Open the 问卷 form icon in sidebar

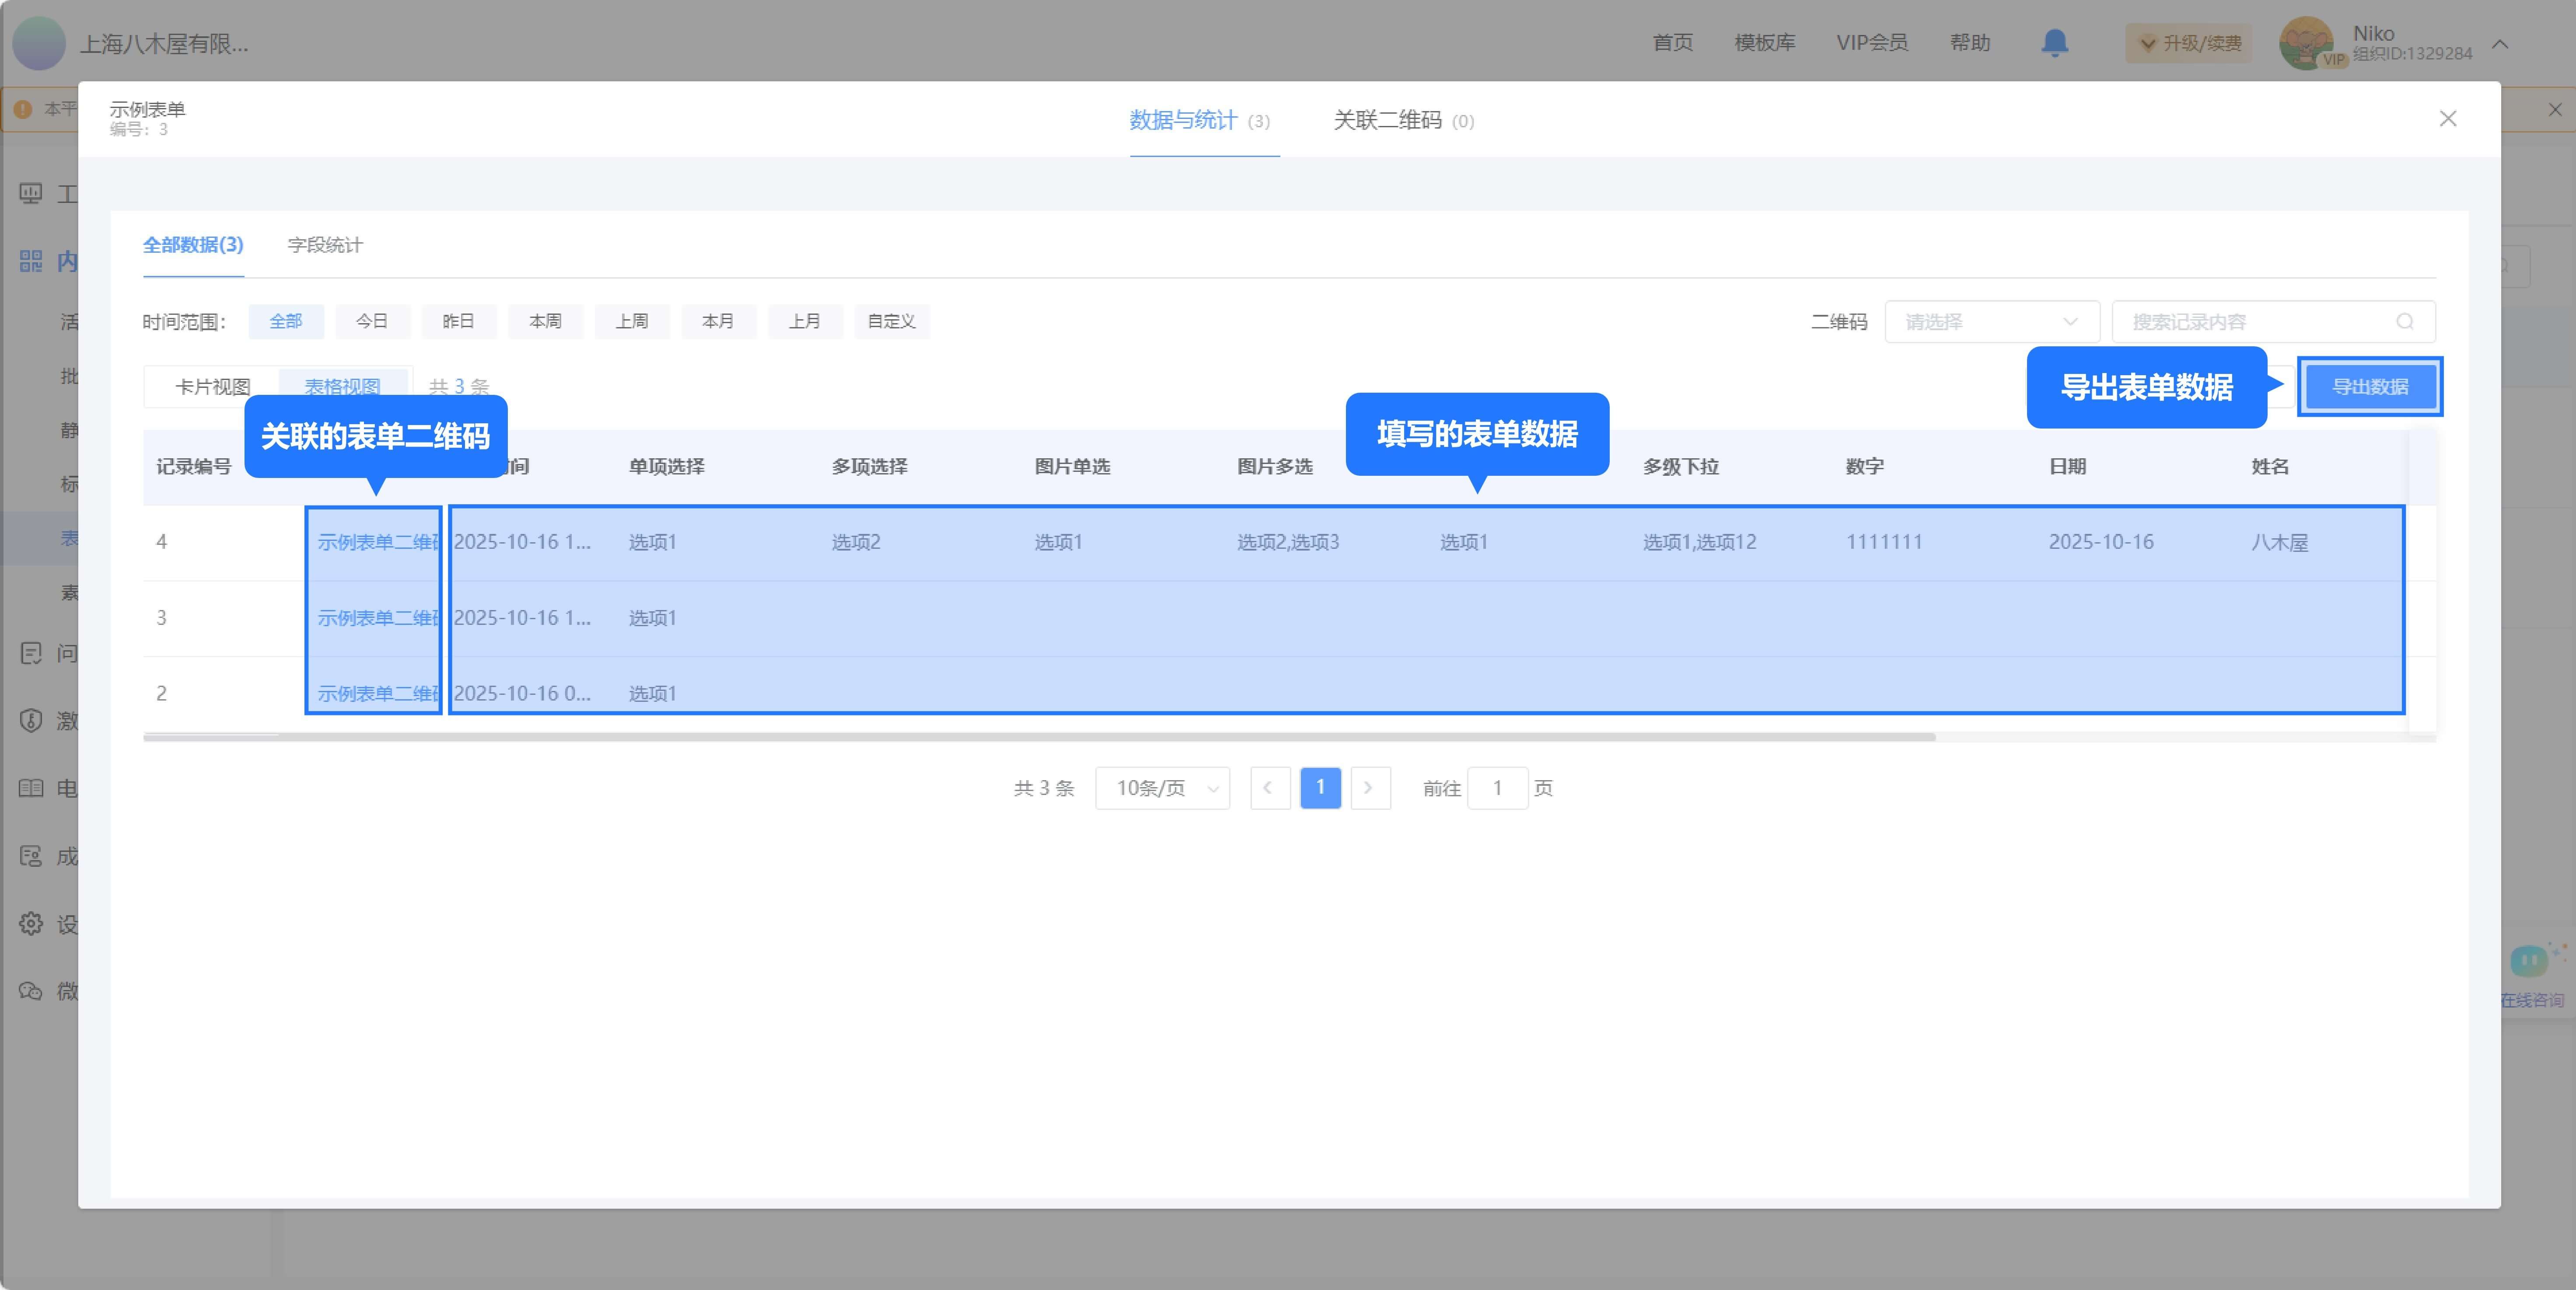pos(30,652)
